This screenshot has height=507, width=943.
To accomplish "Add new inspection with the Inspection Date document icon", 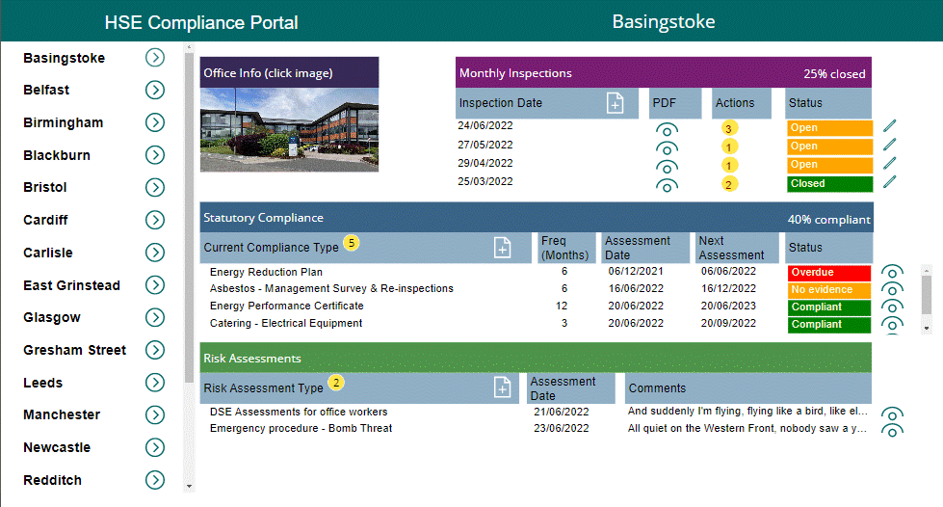I will tap(615, 103).
